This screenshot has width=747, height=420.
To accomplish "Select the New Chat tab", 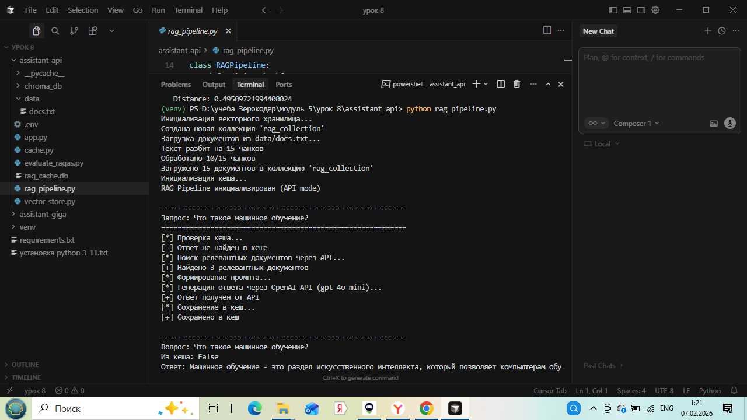I will click(x=598, y=31).
